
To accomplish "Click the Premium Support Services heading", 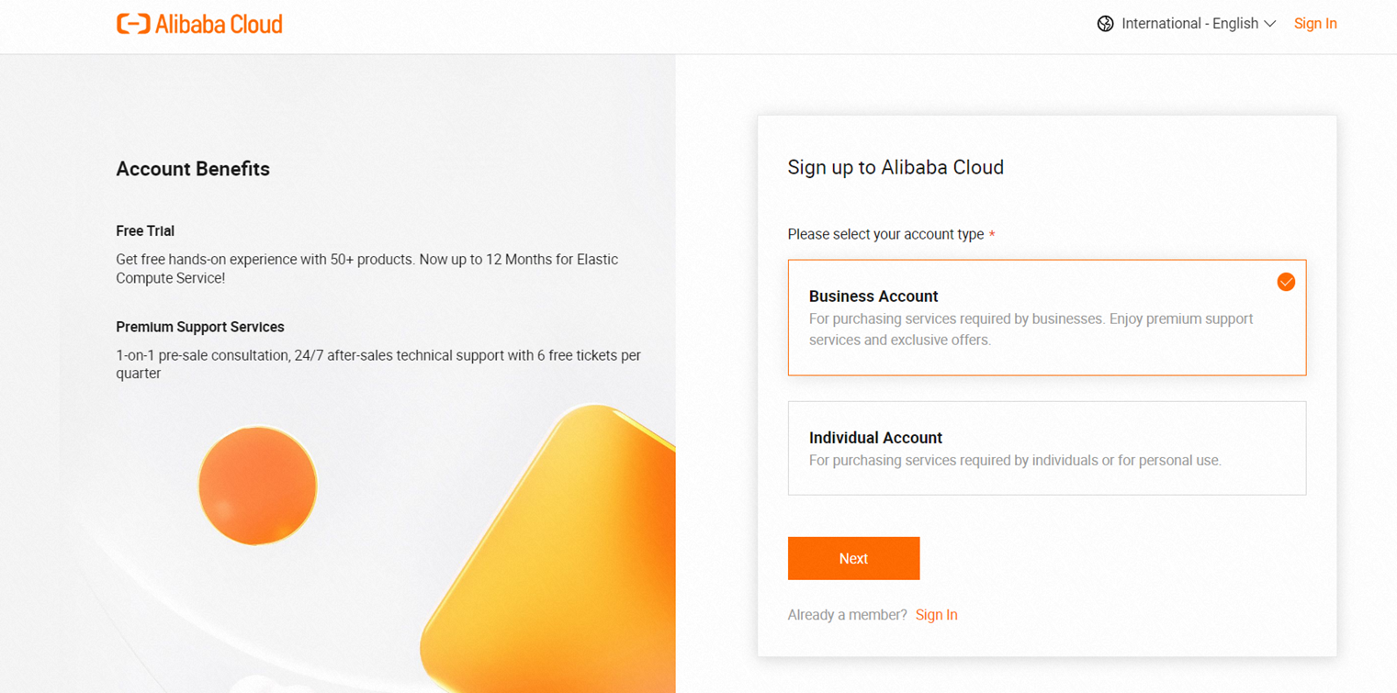I will point(200,327).
